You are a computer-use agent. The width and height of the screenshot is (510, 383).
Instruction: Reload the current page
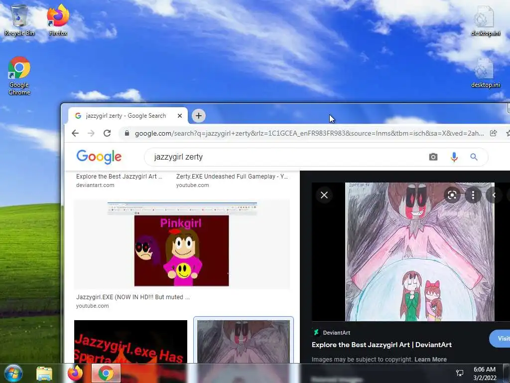tap(107, 133)
